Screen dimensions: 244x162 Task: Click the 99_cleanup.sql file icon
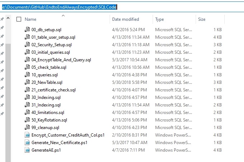(28, 128)
